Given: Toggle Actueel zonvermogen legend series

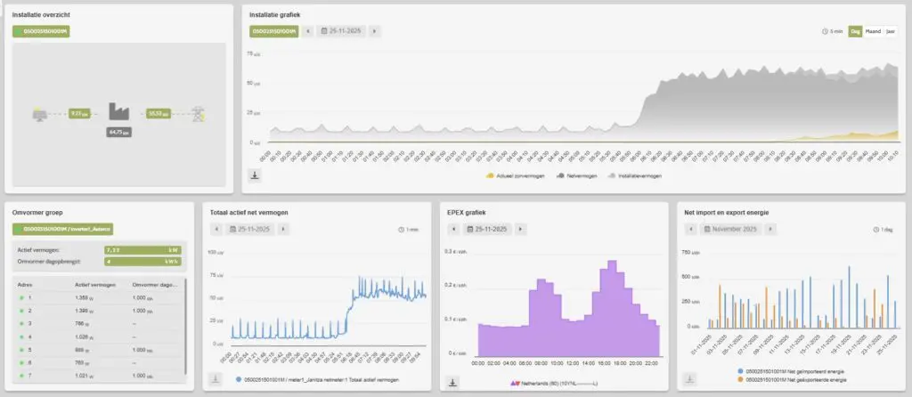Looking at the screenshot, I should (x=515, y=175).
